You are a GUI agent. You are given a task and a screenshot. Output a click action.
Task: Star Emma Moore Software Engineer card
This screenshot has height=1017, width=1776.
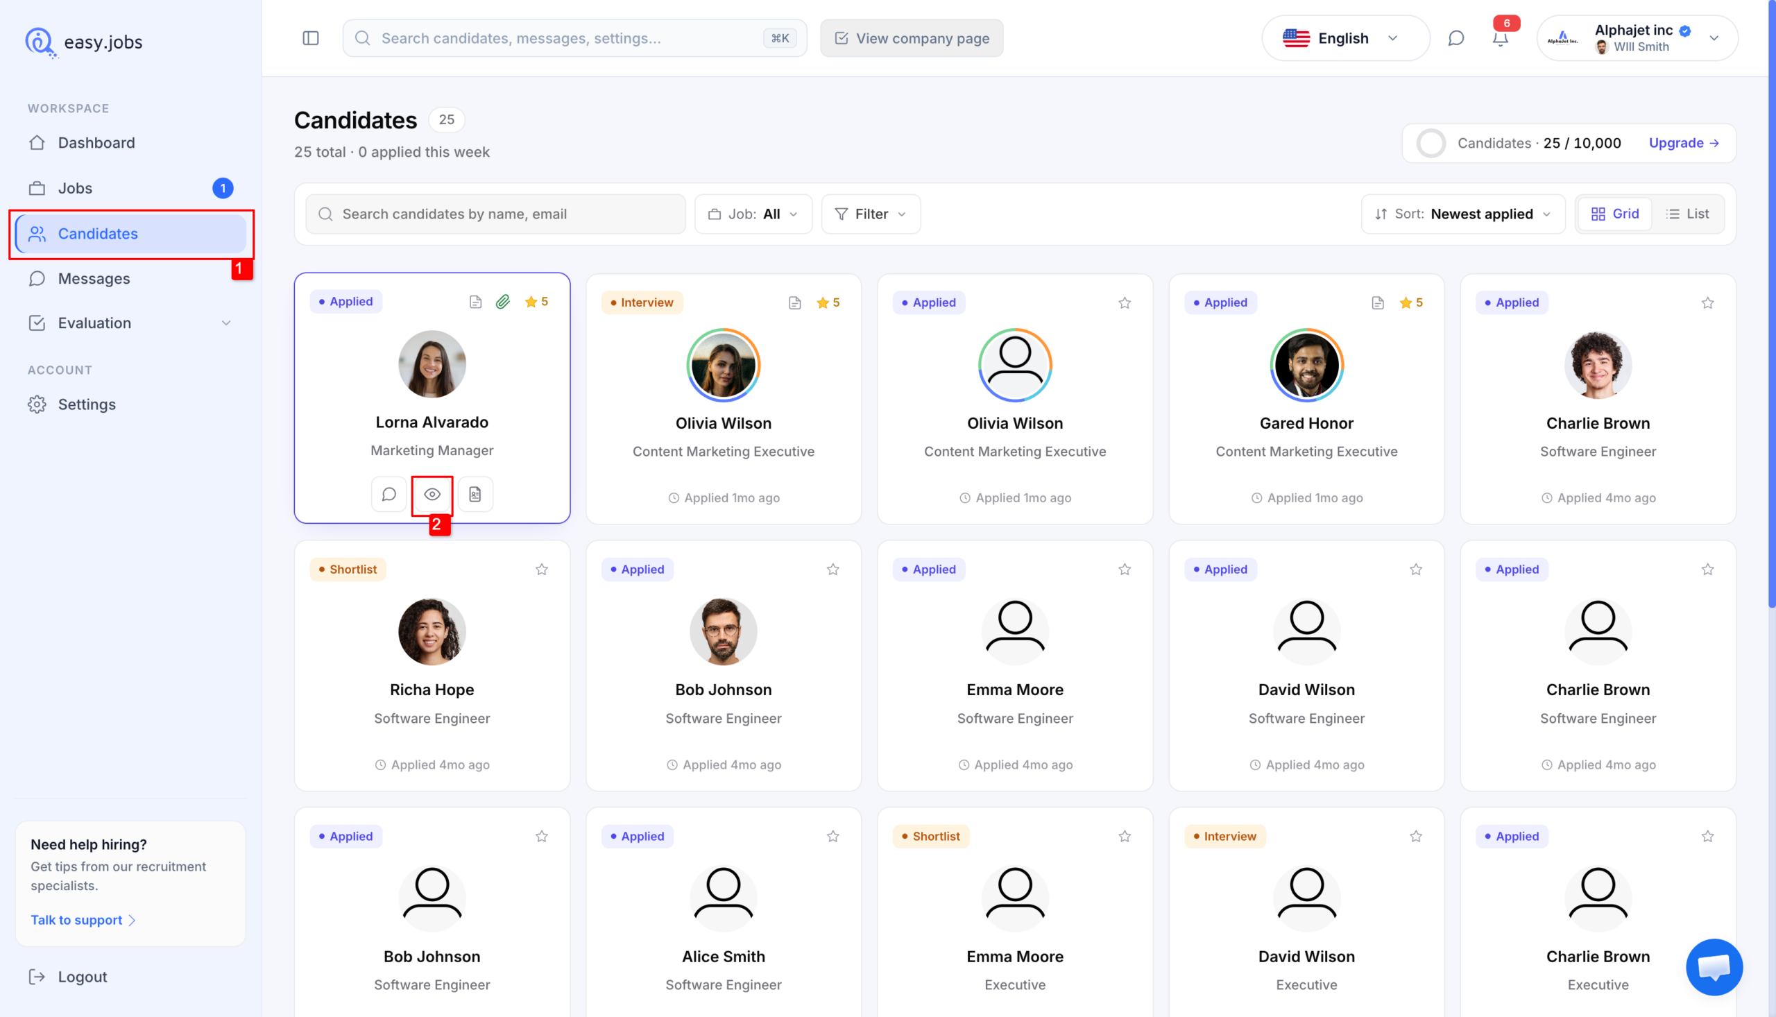coord(1125,570)
